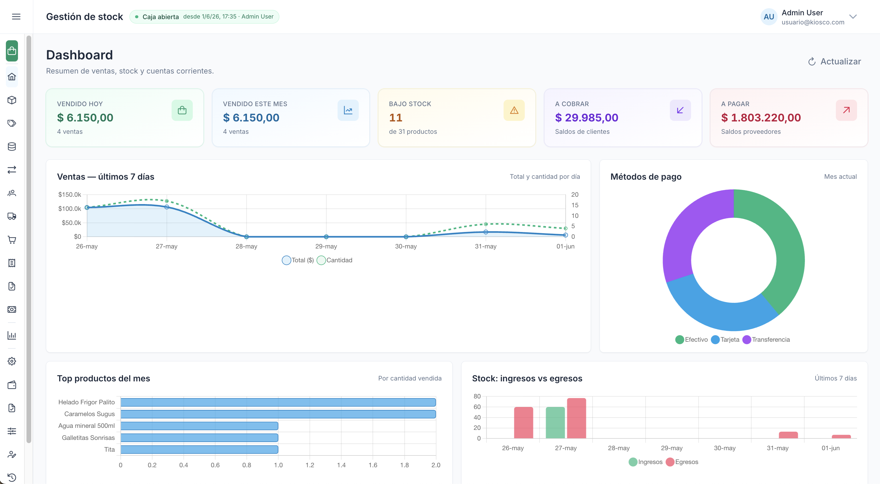The image size is (880, 484).
Task: Toggle the Efectivo legend in payment methods chart
Action: click(692, 340)
